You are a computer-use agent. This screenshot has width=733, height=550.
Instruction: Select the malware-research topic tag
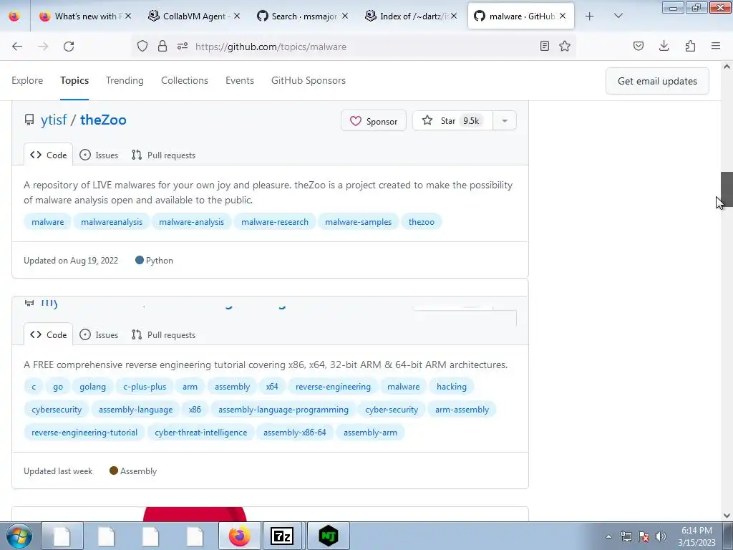tap(275, 222)
